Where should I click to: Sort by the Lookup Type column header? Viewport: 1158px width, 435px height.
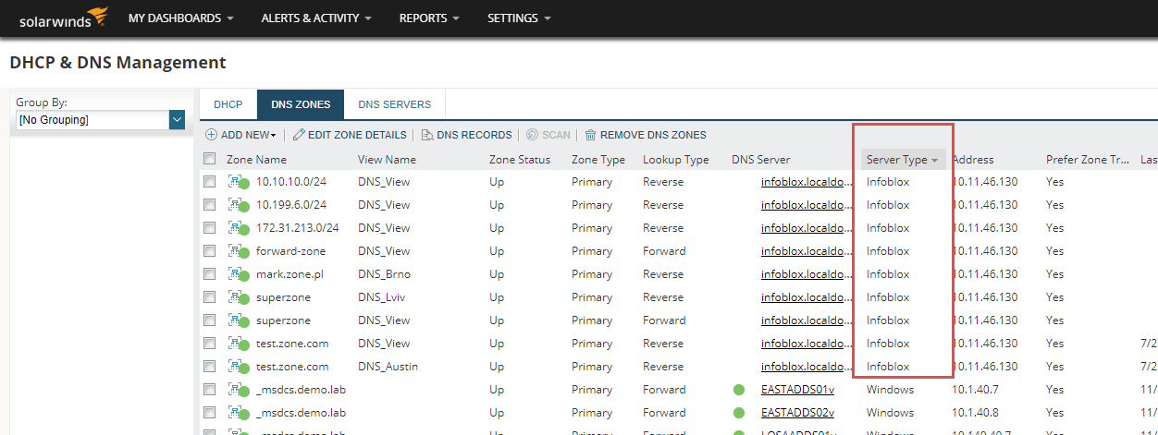click(x=676, y=160)
